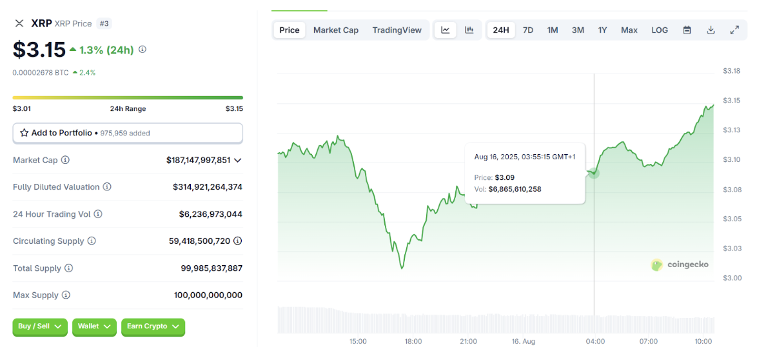Viewport: 757px width, 356px height.
Task: Switch to the TradingView tab
Action: [397, 30]
